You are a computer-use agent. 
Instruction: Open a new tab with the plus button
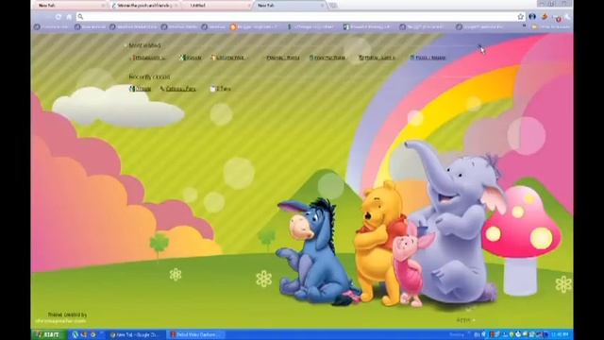333,6
